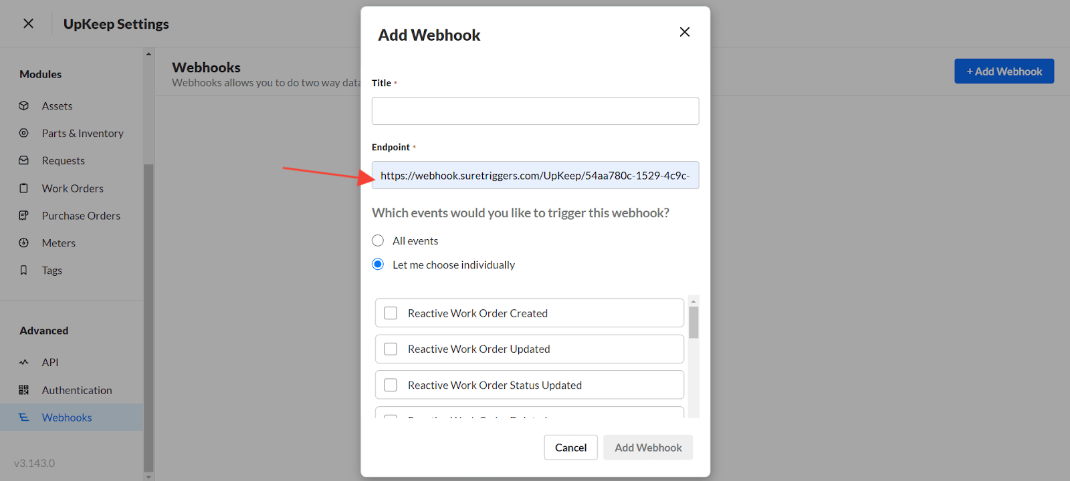The width and height of the screenshot is (1070, 481).
Task: Click the blue + Add Webhook button
Action: [x=1004, y=71]
